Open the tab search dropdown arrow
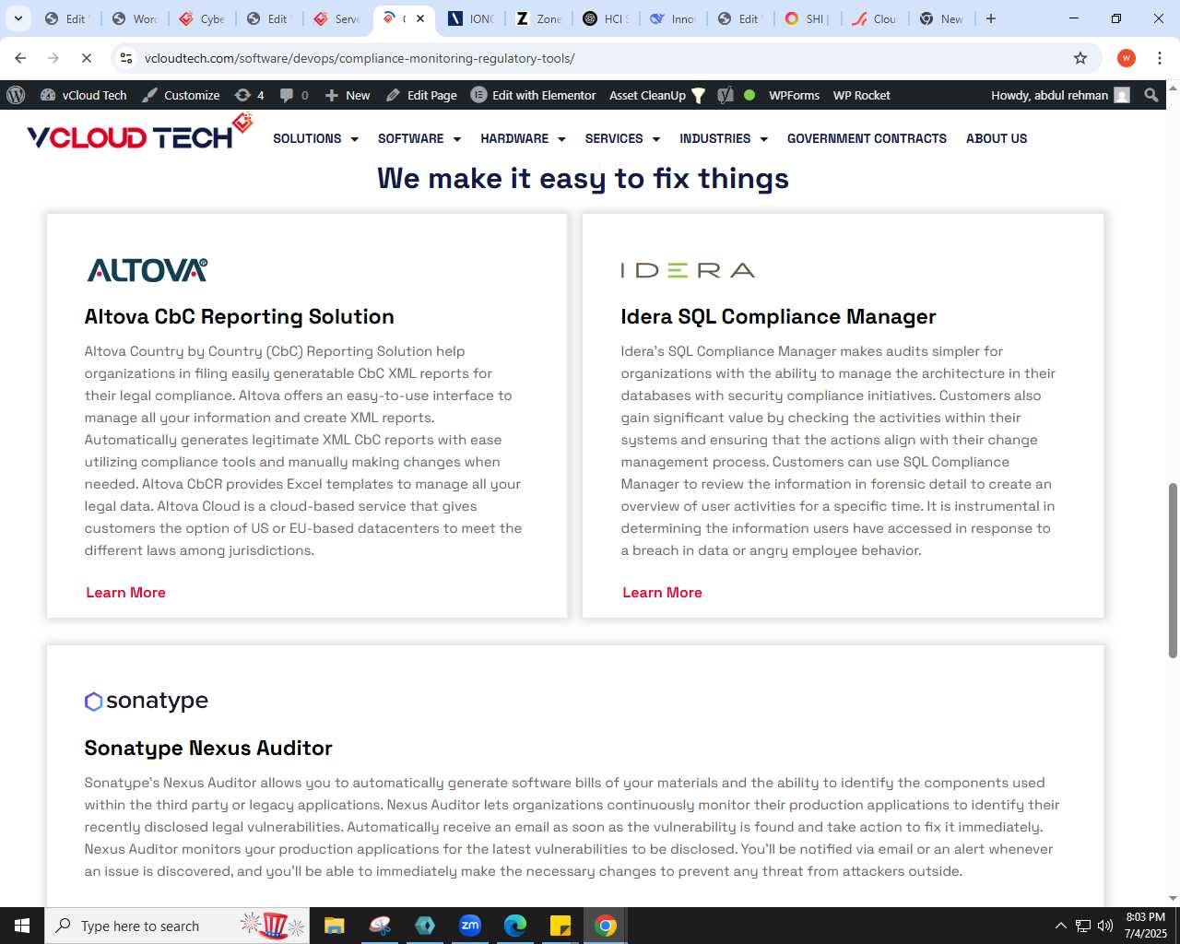 pyautogui.click(x=18, y=18)
